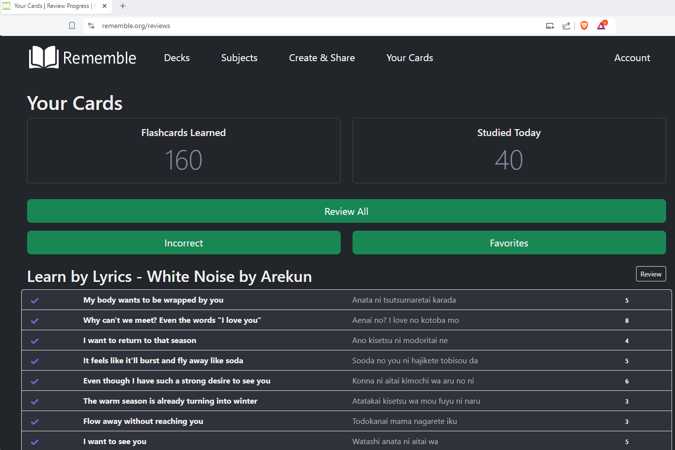Click the checkmark beside "Why can't we meet?" card
The height and width of the screenshot is (450, 675).
[35, 320]
